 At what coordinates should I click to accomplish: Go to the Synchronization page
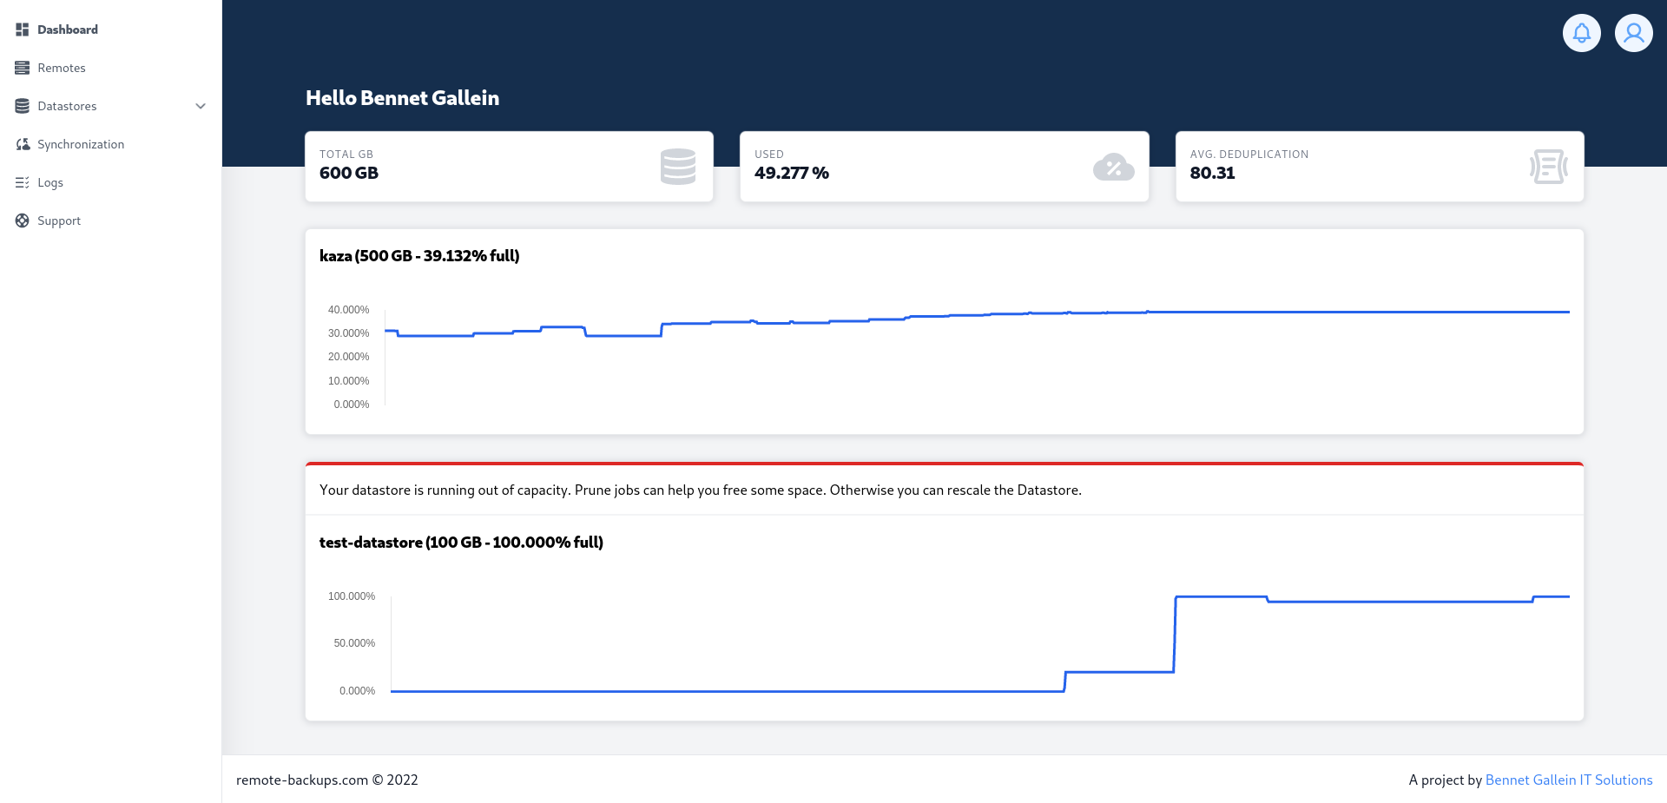click(81, 144)
